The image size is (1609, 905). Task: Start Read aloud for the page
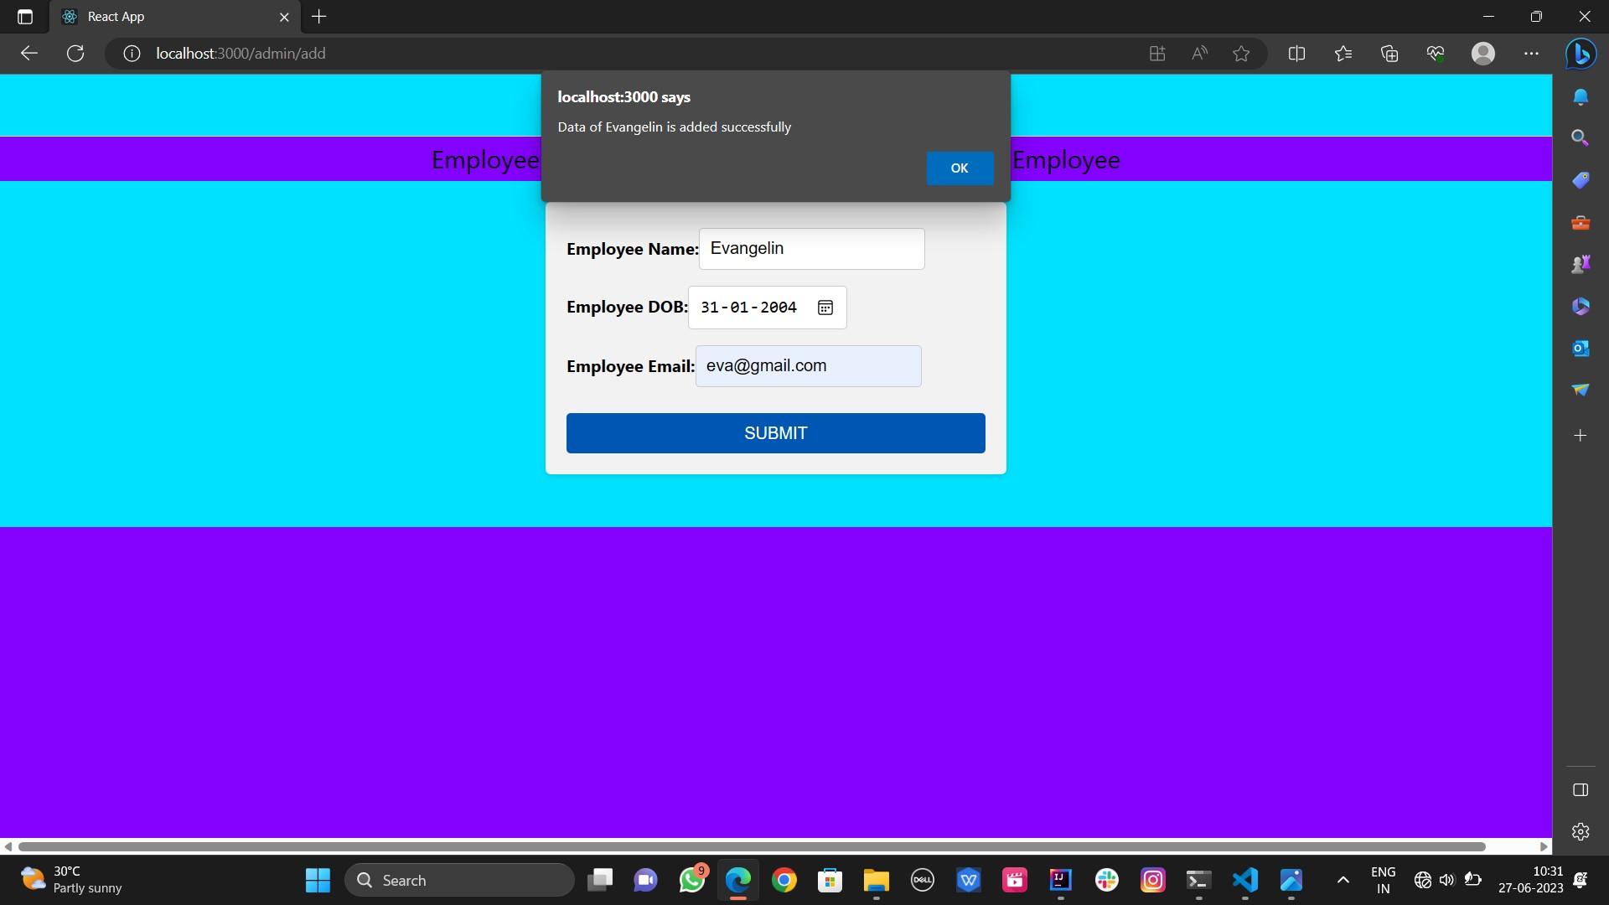[x=1199, y=53]
